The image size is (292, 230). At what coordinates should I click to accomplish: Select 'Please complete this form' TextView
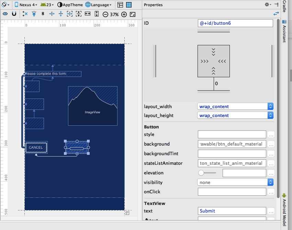point(53,74)
